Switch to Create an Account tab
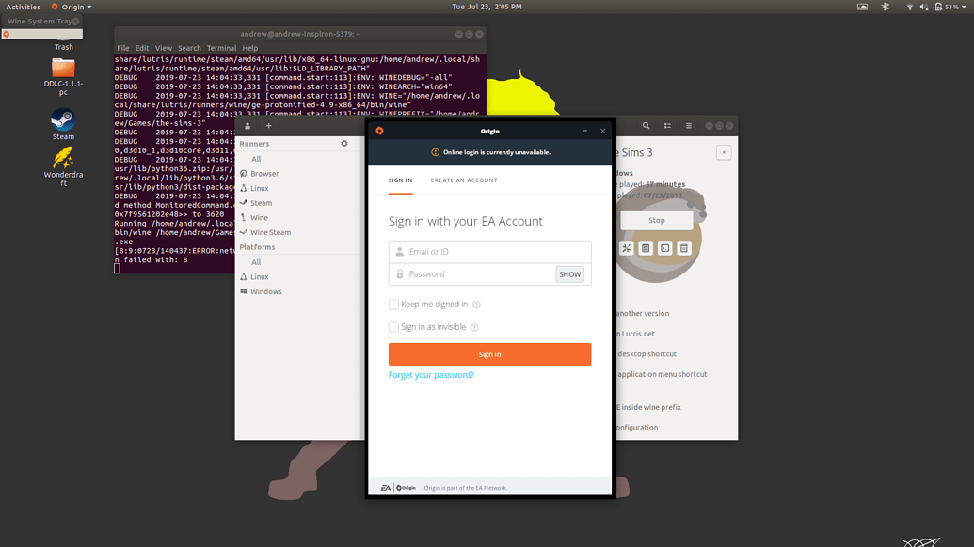 pyautogui.click(x=464, y=180)
